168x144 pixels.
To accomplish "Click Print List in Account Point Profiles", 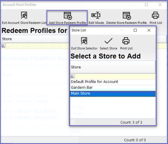I will click(156, 16).
